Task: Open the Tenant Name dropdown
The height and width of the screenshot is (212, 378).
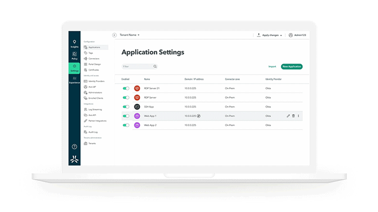Action: pyautogui.click(x=130, y=35)
